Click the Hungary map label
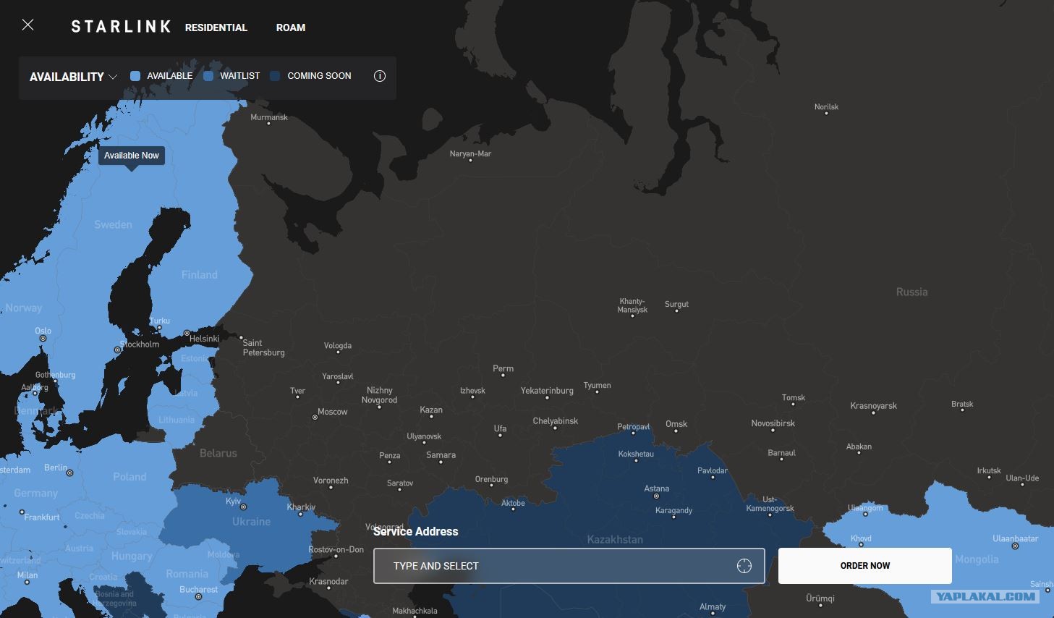Screen dimensions: 1054x618 [x=132, y=556]
